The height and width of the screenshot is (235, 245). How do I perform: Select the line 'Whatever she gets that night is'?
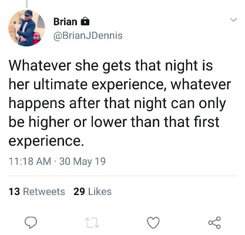[110, 66]
